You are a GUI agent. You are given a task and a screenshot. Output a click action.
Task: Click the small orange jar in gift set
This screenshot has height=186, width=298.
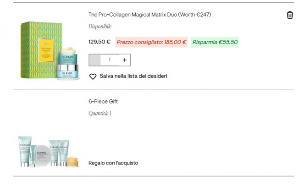point(72,162)
